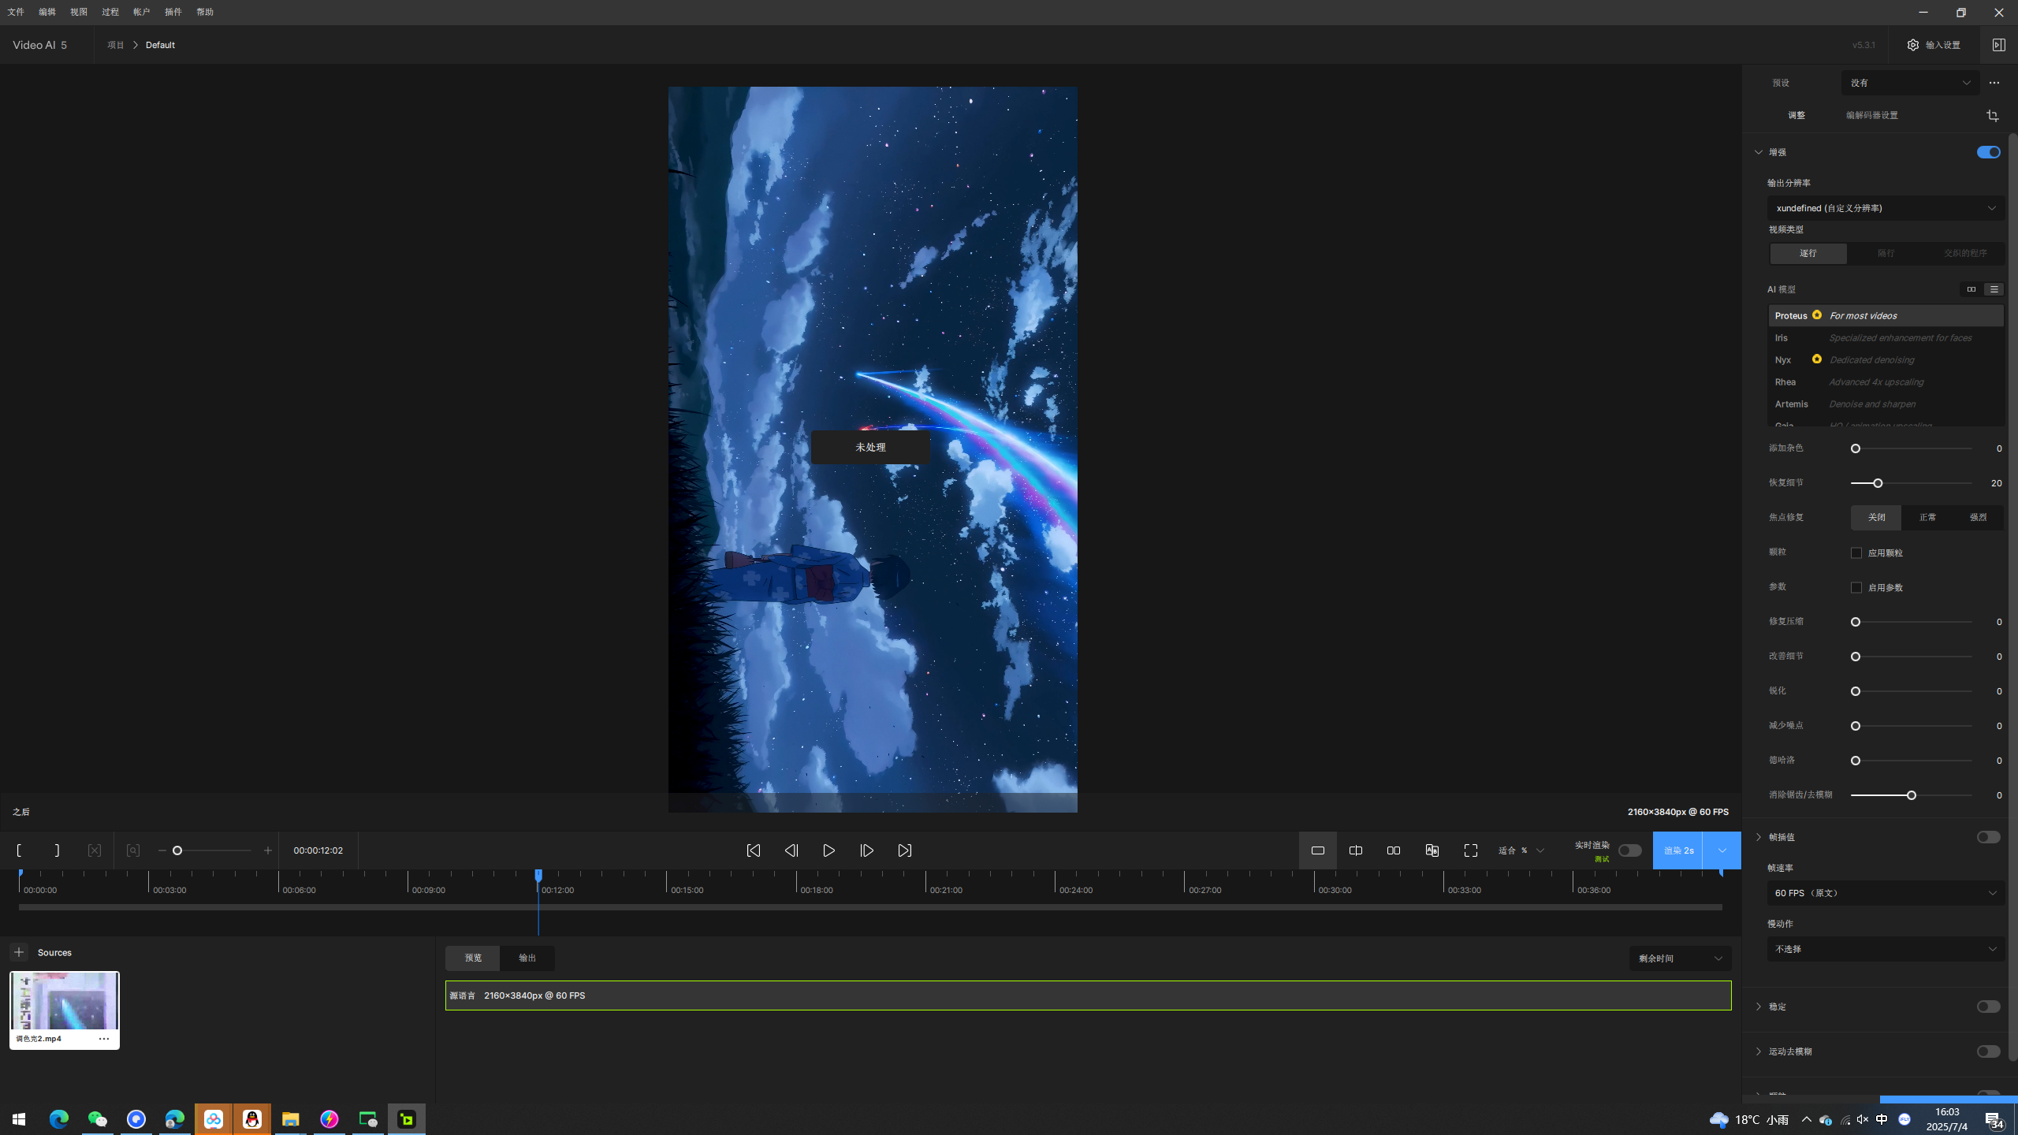Click the crop icon in settings panel
Screen dimensions: 2018x1135
(1992, 116)
